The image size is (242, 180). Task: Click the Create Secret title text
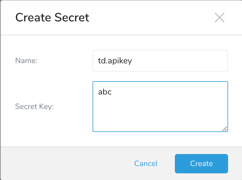tap(52, 18)
